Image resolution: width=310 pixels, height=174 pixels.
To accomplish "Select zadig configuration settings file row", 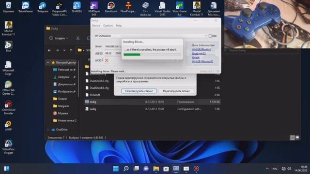I will coord(152,109).
